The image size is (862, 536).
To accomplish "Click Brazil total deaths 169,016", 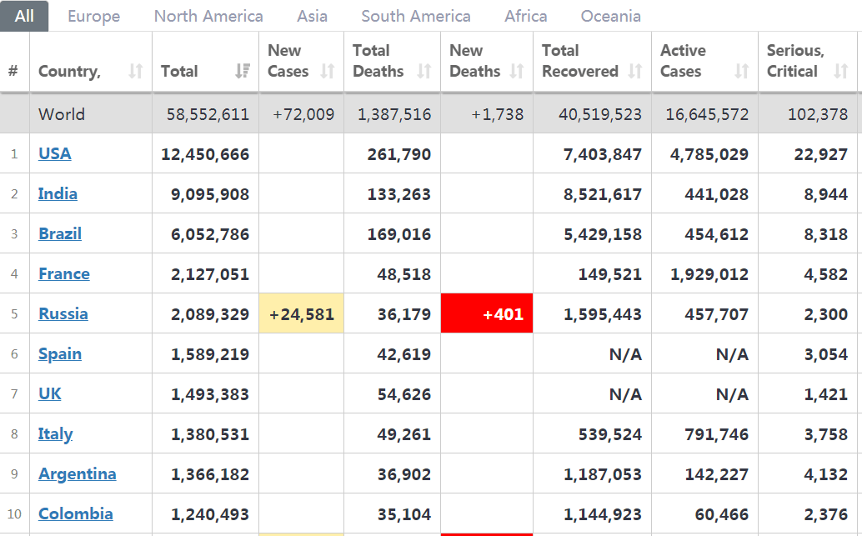I will 399,235.
